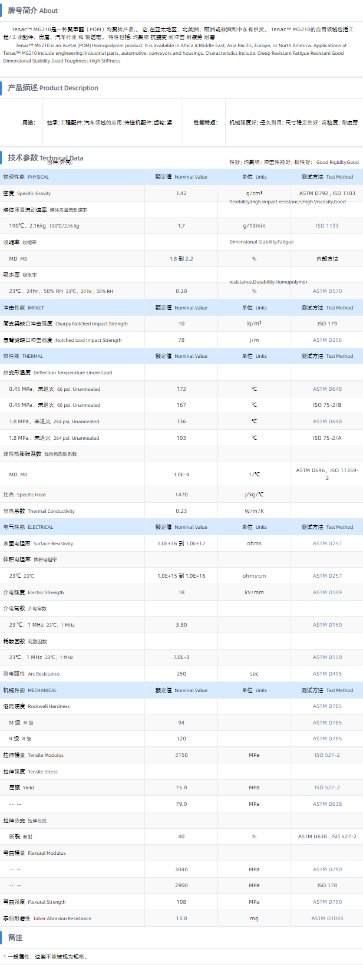Viewport: 363px width, 965px height.
Task: Click ASTM D785 link in M-scale hardness row
Action: tap(327, 723)
